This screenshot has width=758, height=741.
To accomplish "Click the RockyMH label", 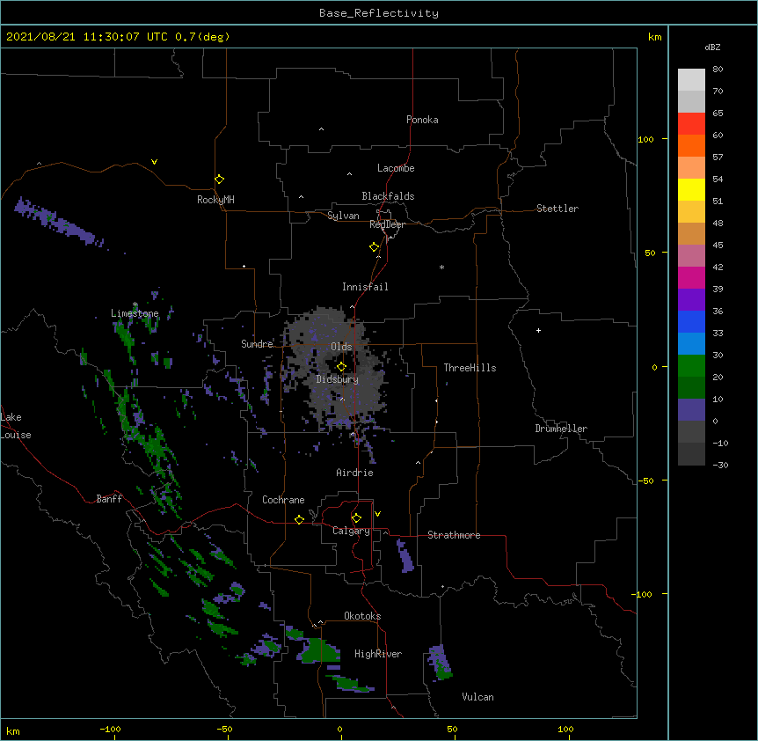I will (215, 200).
